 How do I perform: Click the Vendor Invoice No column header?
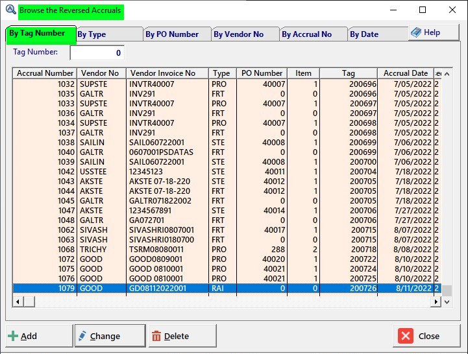(x=167, y=73)
